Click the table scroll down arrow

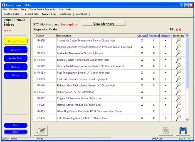pyautogui.click(x=187, y=120)
